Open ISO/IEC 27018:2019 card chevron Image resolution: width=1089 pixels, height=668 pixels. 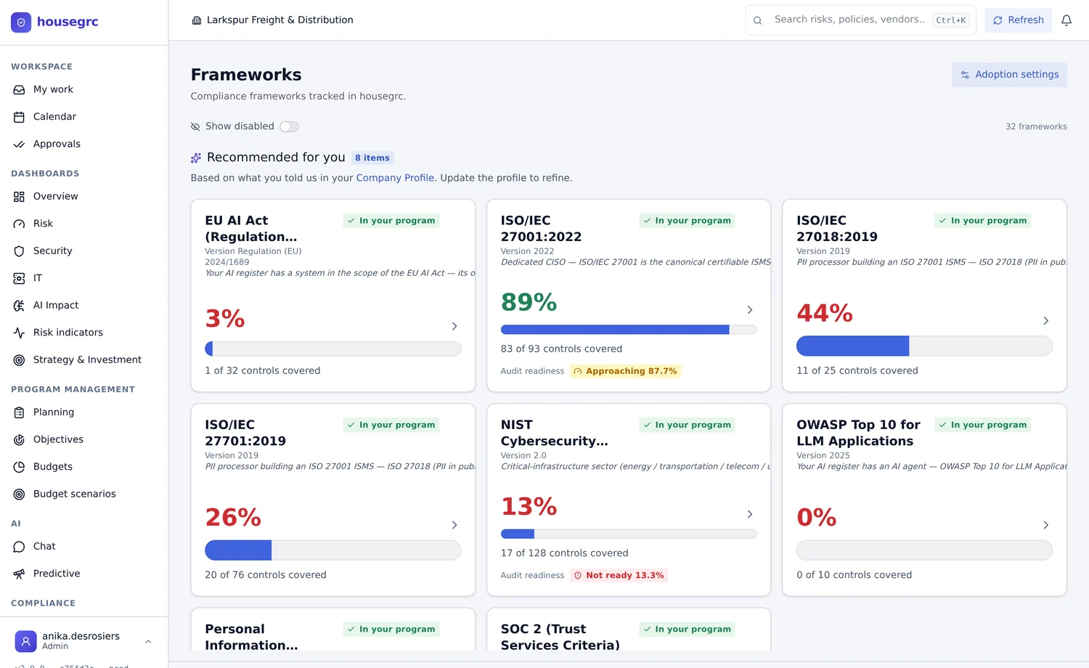click(x=1045, y=321)
